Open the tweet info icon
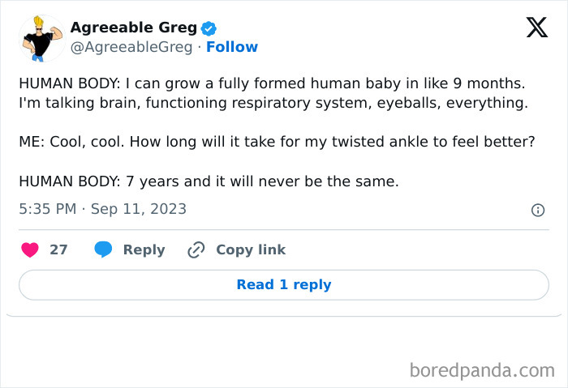Image resolution: width=568 pixels, height=388 pixels. pos(537,210)
